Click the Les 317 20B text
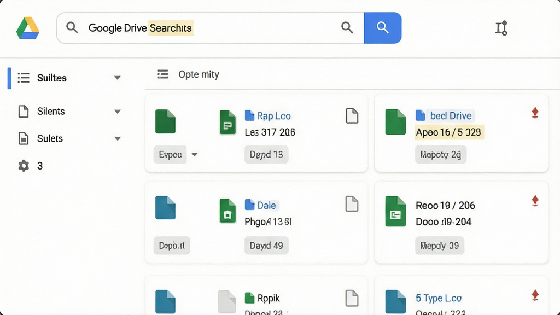This screenshot has width=560, height=315. click(270, 132)
